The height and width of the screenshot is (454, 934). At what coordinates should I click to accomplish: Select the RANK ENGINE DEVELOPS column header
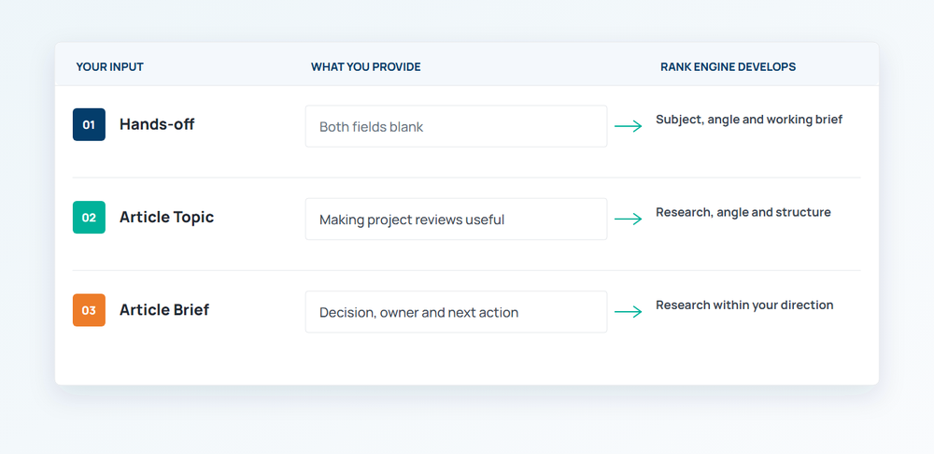coord(728,66)
